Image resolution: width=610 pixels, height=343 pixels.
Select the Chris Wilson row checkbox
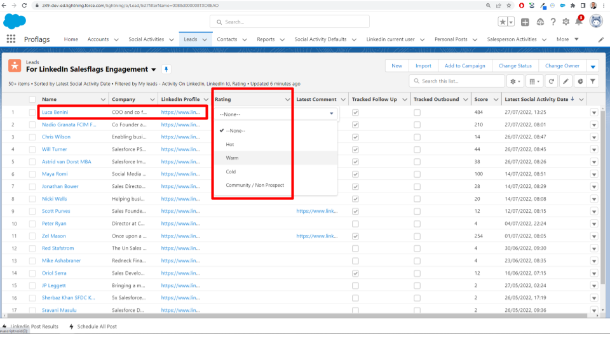(x=32, y=137)
